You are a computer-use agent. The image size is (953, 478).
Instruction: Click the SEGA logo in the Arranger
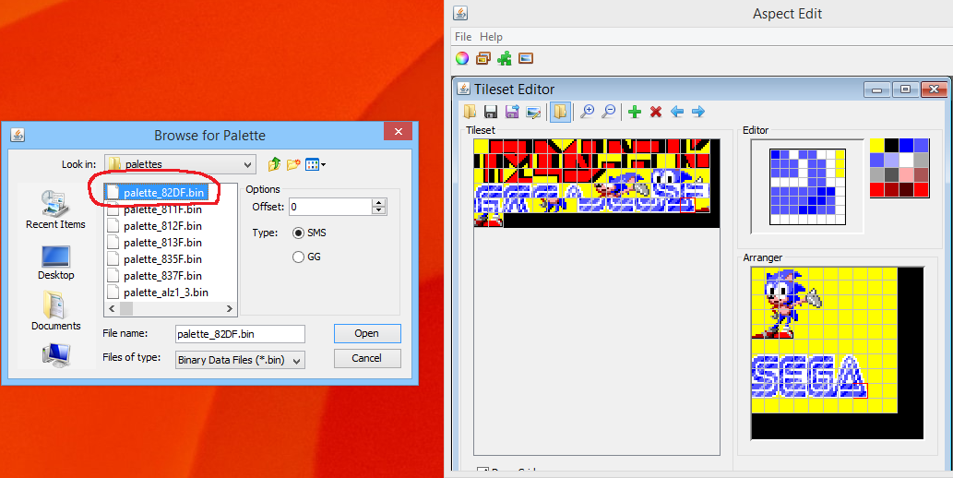[808, 376]
